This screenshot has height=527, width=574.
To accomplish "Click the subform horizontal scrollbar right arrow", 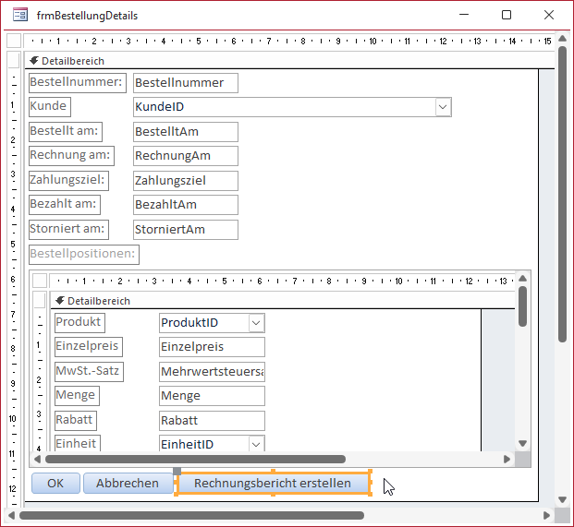I will [x=507, y=459].
